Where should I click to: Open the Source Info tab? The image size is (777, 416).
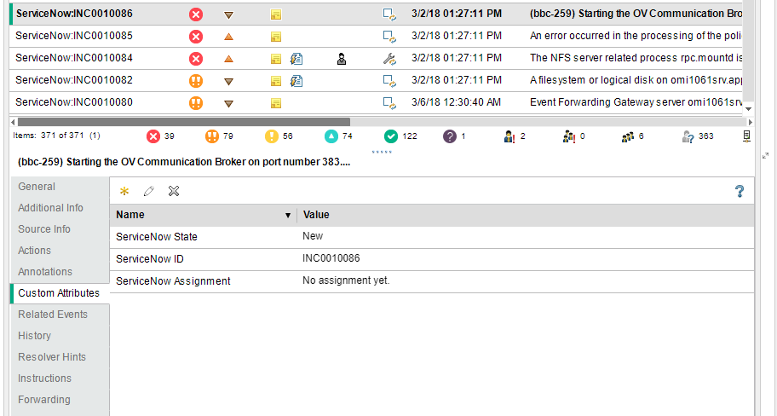point(44,229)
